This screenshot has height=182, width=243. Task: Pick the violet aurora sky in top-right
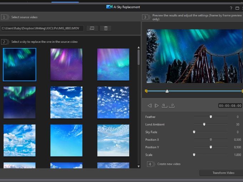(113, 64)
